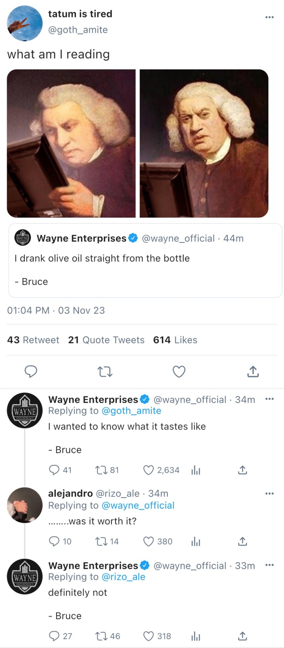284x648 pixels.
Task: Share the main tweet
Action: [x=253, y=372]
